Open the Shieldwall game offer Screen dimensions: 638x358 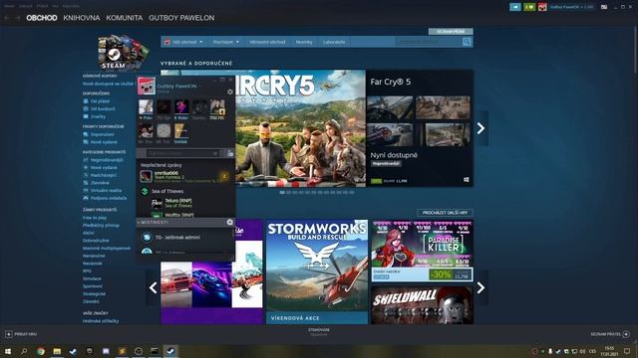(422, 305)
